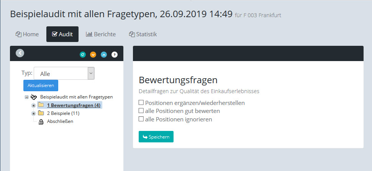Click the blue collapse-all up arrow icon
Image resolution: width=372 pixels, height=171 pixels.
(x=104, y=55)
